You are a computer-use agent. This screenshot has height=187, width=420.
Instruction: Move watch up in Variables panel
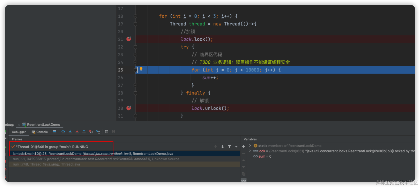tap(244, 160)
